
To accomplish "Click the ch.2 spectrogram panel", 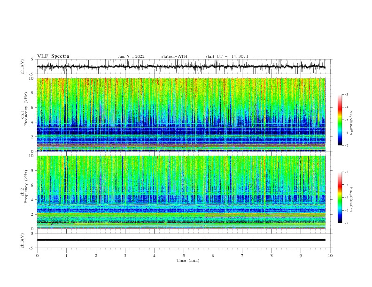I will (181, 192).
